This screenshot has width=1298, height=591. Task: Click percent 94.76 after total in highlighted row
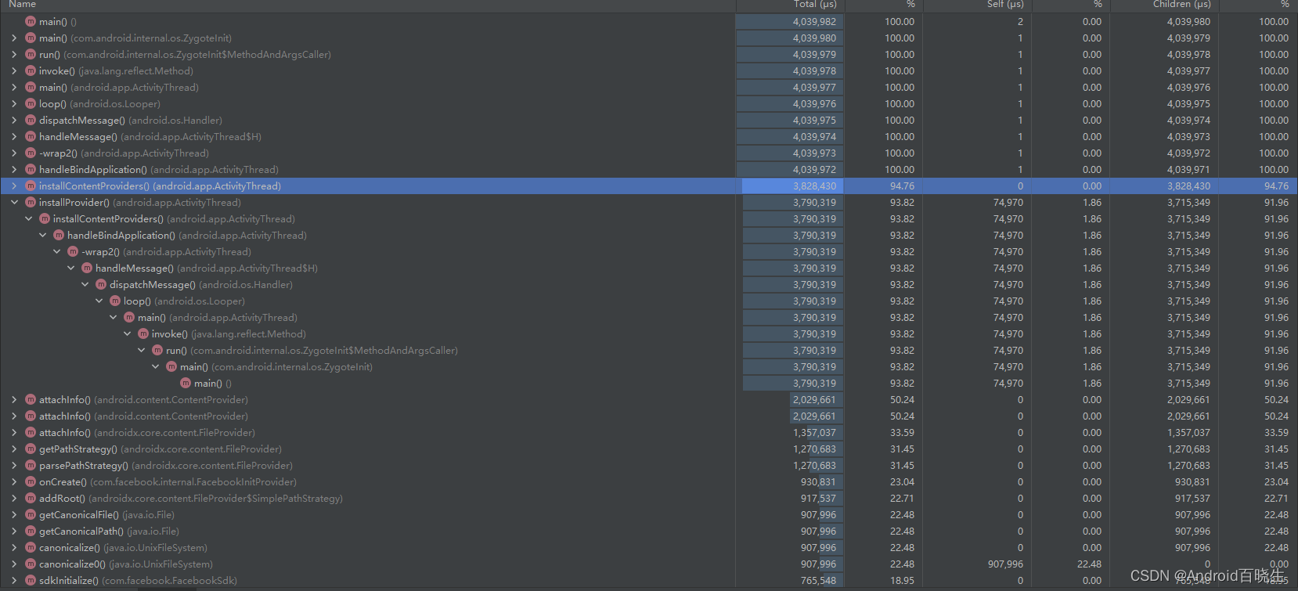[902, 186]
